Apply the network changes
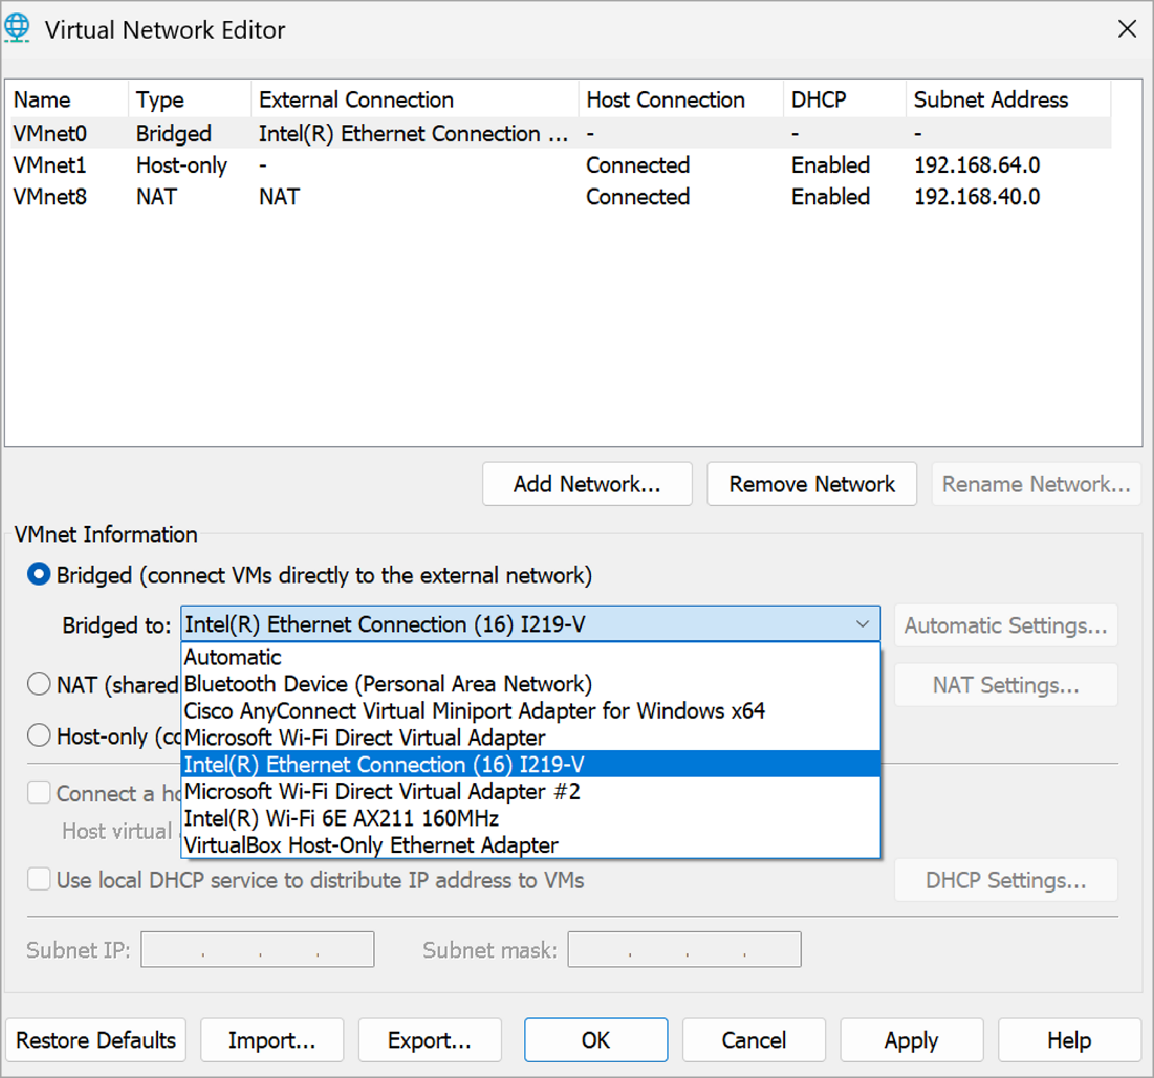1154x1078 pixels. (x=911, y=1040)
